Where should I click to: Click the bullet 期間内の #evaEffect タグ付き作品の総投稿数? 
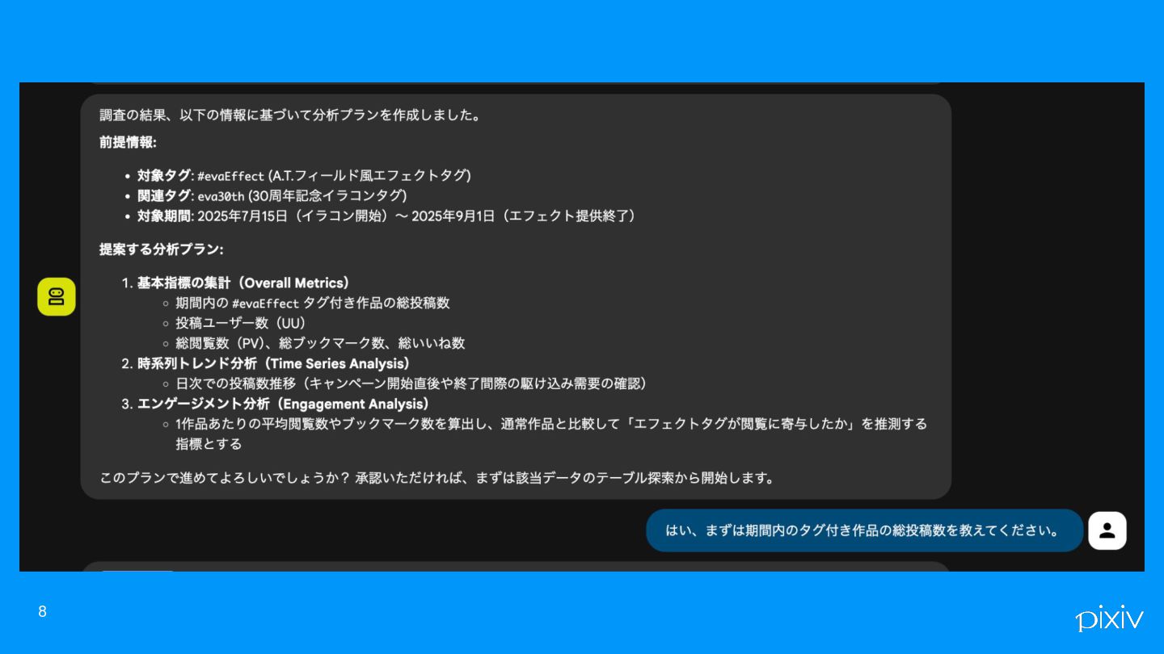[313, 303]
